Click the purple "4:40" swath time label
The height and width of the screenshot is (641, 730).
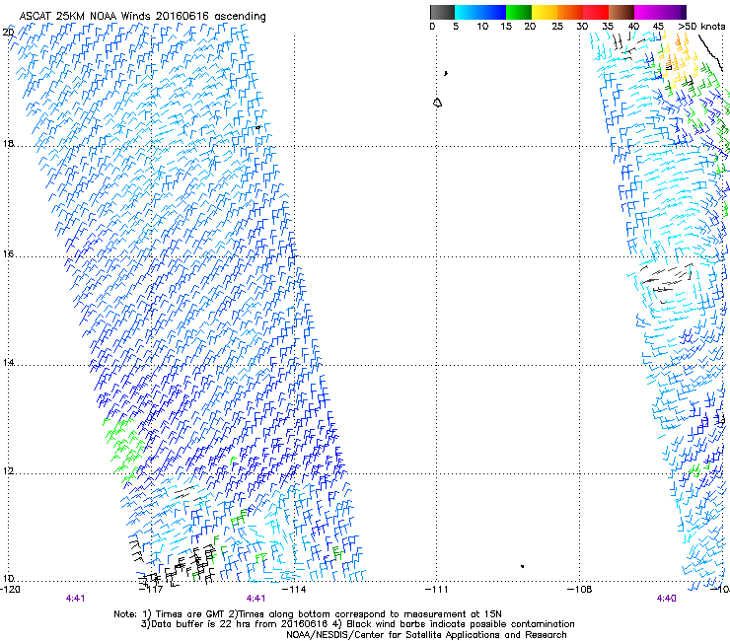point(666,599)
